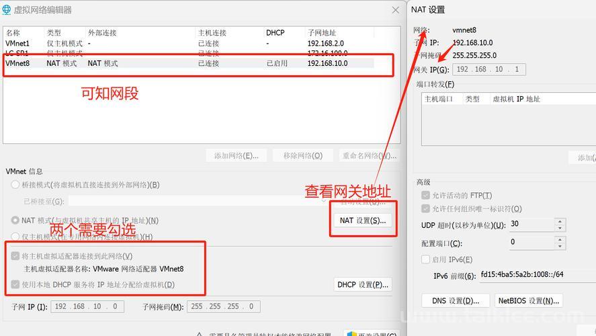
Task: Click the 类型 column header in port forwarding list
Action: pyautogui.click(x=472, y=99)
